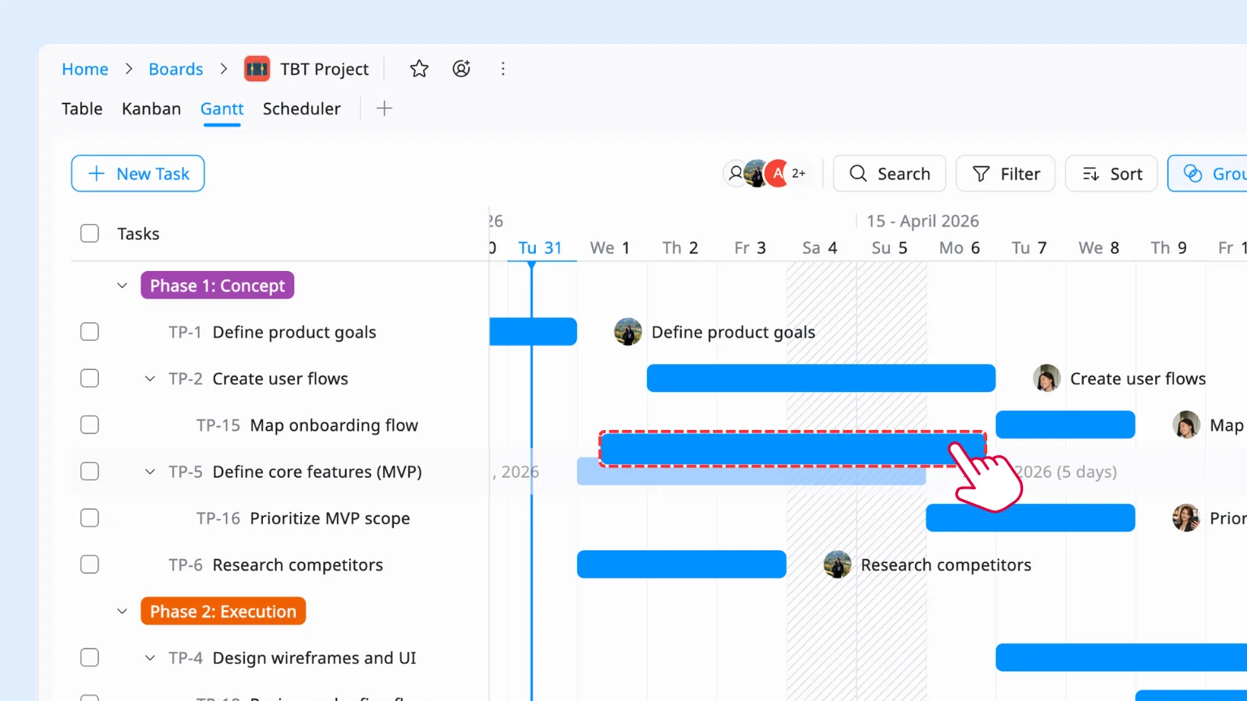
Task: Collapse TP-5 Define core features subtasks
Action: 150,472
